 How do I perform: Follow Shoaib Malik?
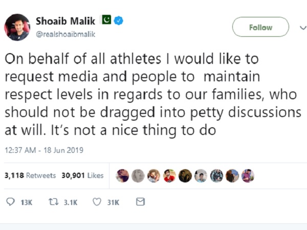pos(260,27)
